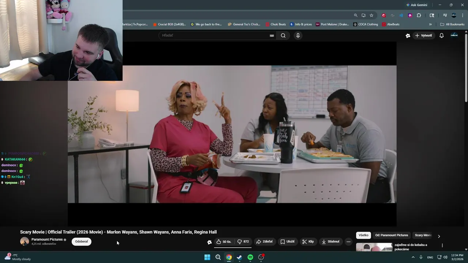Click the Ask Gemini button in Chrome
The width and height of the screenshot is (468, 263).
(416, 5)
